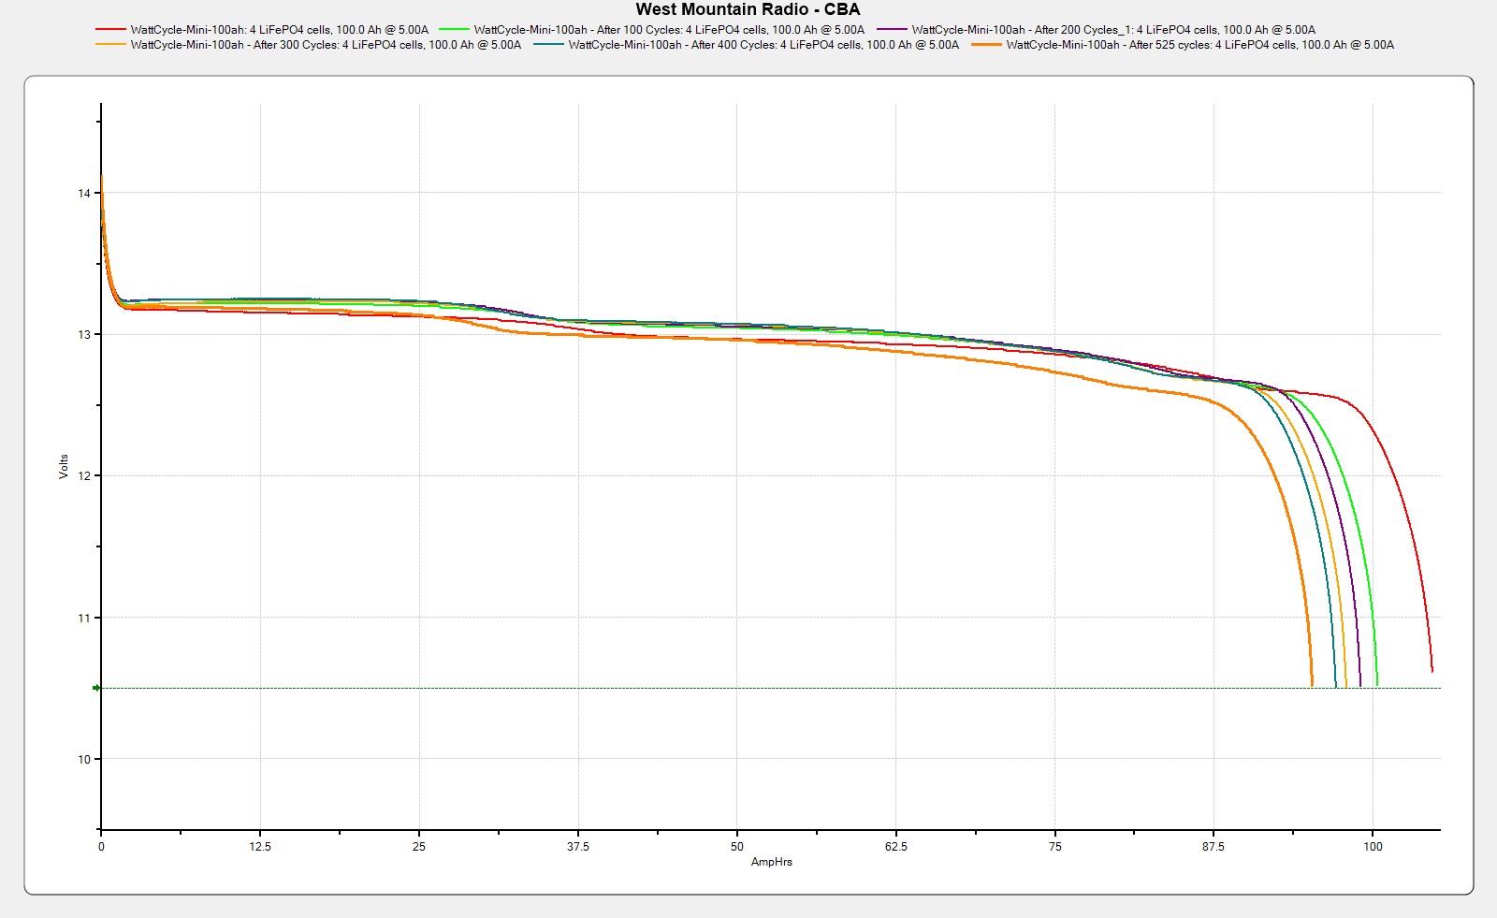1497x918 pixels.
Task: Click the orange legend swatch for After 525 cycles
Action: 986,45
